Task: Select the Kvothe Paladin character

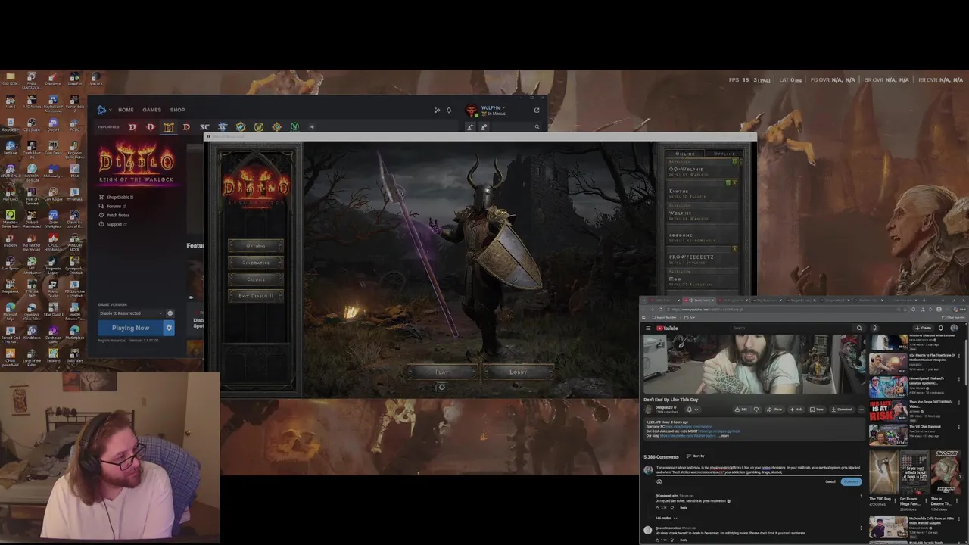Action: [x=704, y=190]
